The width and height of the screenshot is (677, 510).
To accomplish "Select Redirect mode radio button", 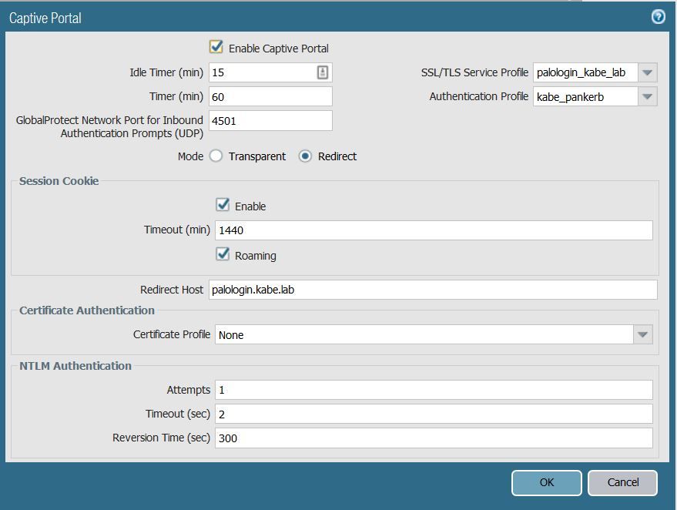I will pyautogui.click(x=306, y=156).
